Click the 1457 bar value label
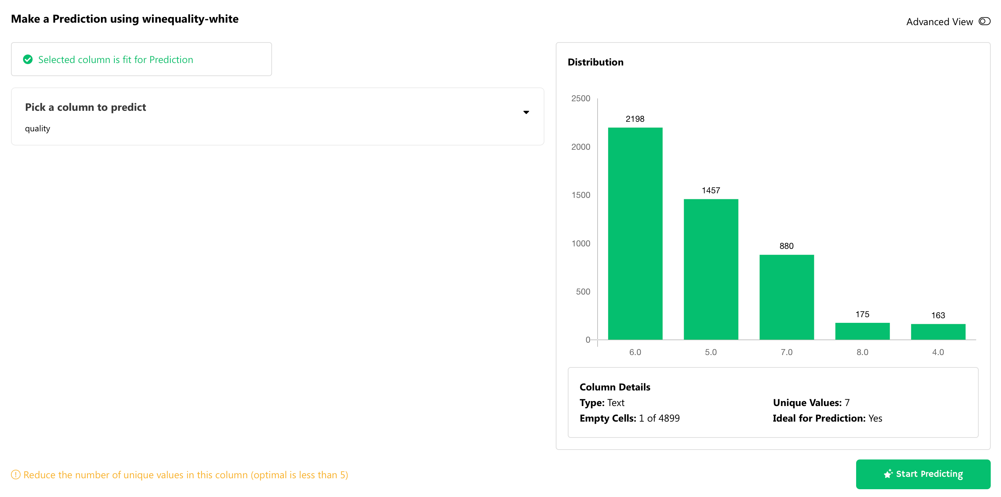The image size is (1001, 497). tap(711, 190)
